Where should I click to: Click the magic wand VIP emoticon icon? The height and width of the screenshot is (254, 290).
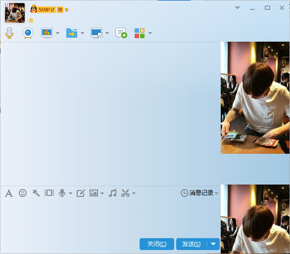click(36, 193)
